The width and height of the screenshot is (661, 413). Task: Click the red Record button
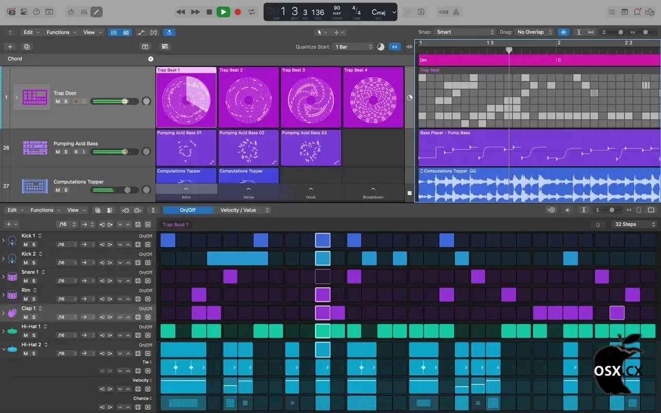coord(237,12)
